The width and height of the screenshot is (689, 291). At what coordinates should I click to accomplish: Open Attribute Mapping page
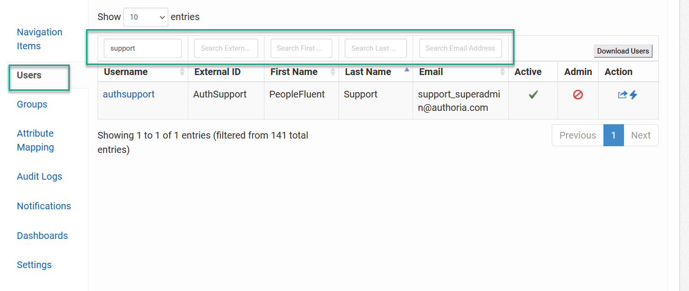(x=35, y=140)
